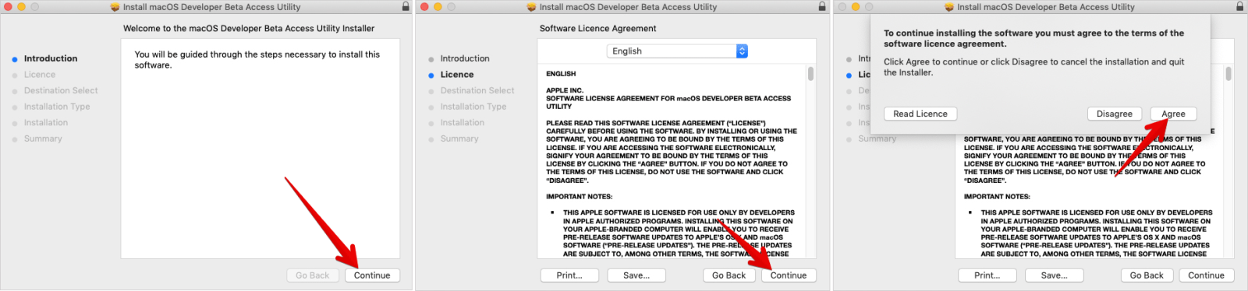Select the Summary step in the Welcome window sidebar
Screen dimensions: 1248x291
43,138
